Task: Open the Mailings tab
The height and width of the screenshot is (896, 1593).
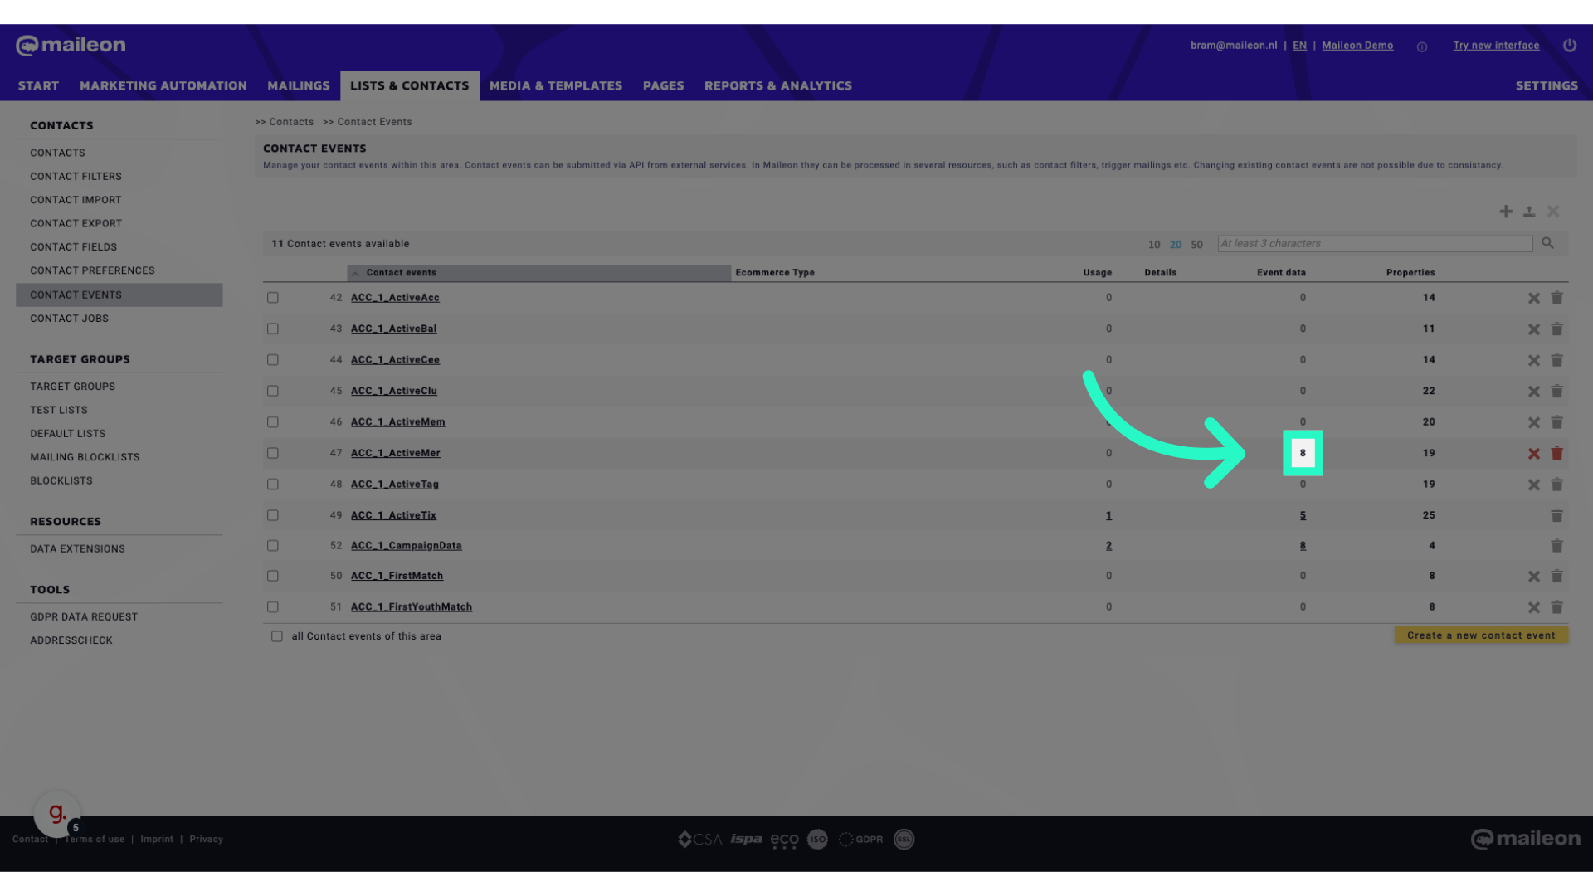Action: 298,85
